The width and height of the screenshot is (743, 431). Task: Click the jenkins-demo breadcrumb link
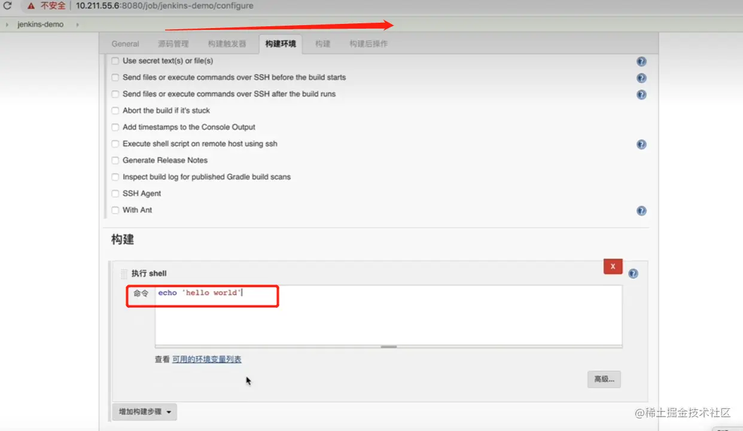pos(40,25)
